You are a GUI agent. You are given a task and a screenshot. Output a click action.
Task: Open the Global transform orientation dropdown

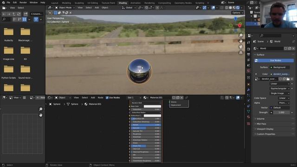coord(129,8)
